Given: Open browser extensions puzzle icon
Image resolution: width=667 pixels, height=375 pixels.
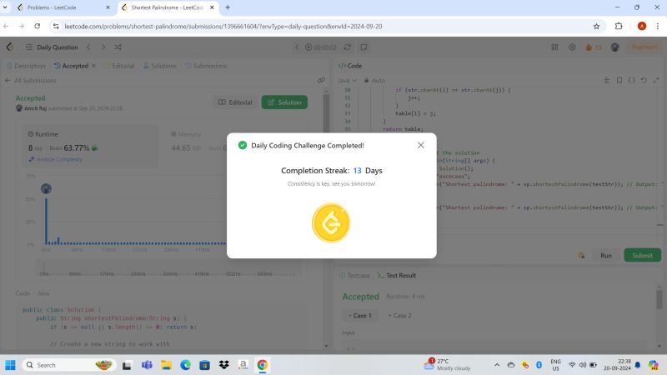Looking at the screenshot, I should [619, 27].
